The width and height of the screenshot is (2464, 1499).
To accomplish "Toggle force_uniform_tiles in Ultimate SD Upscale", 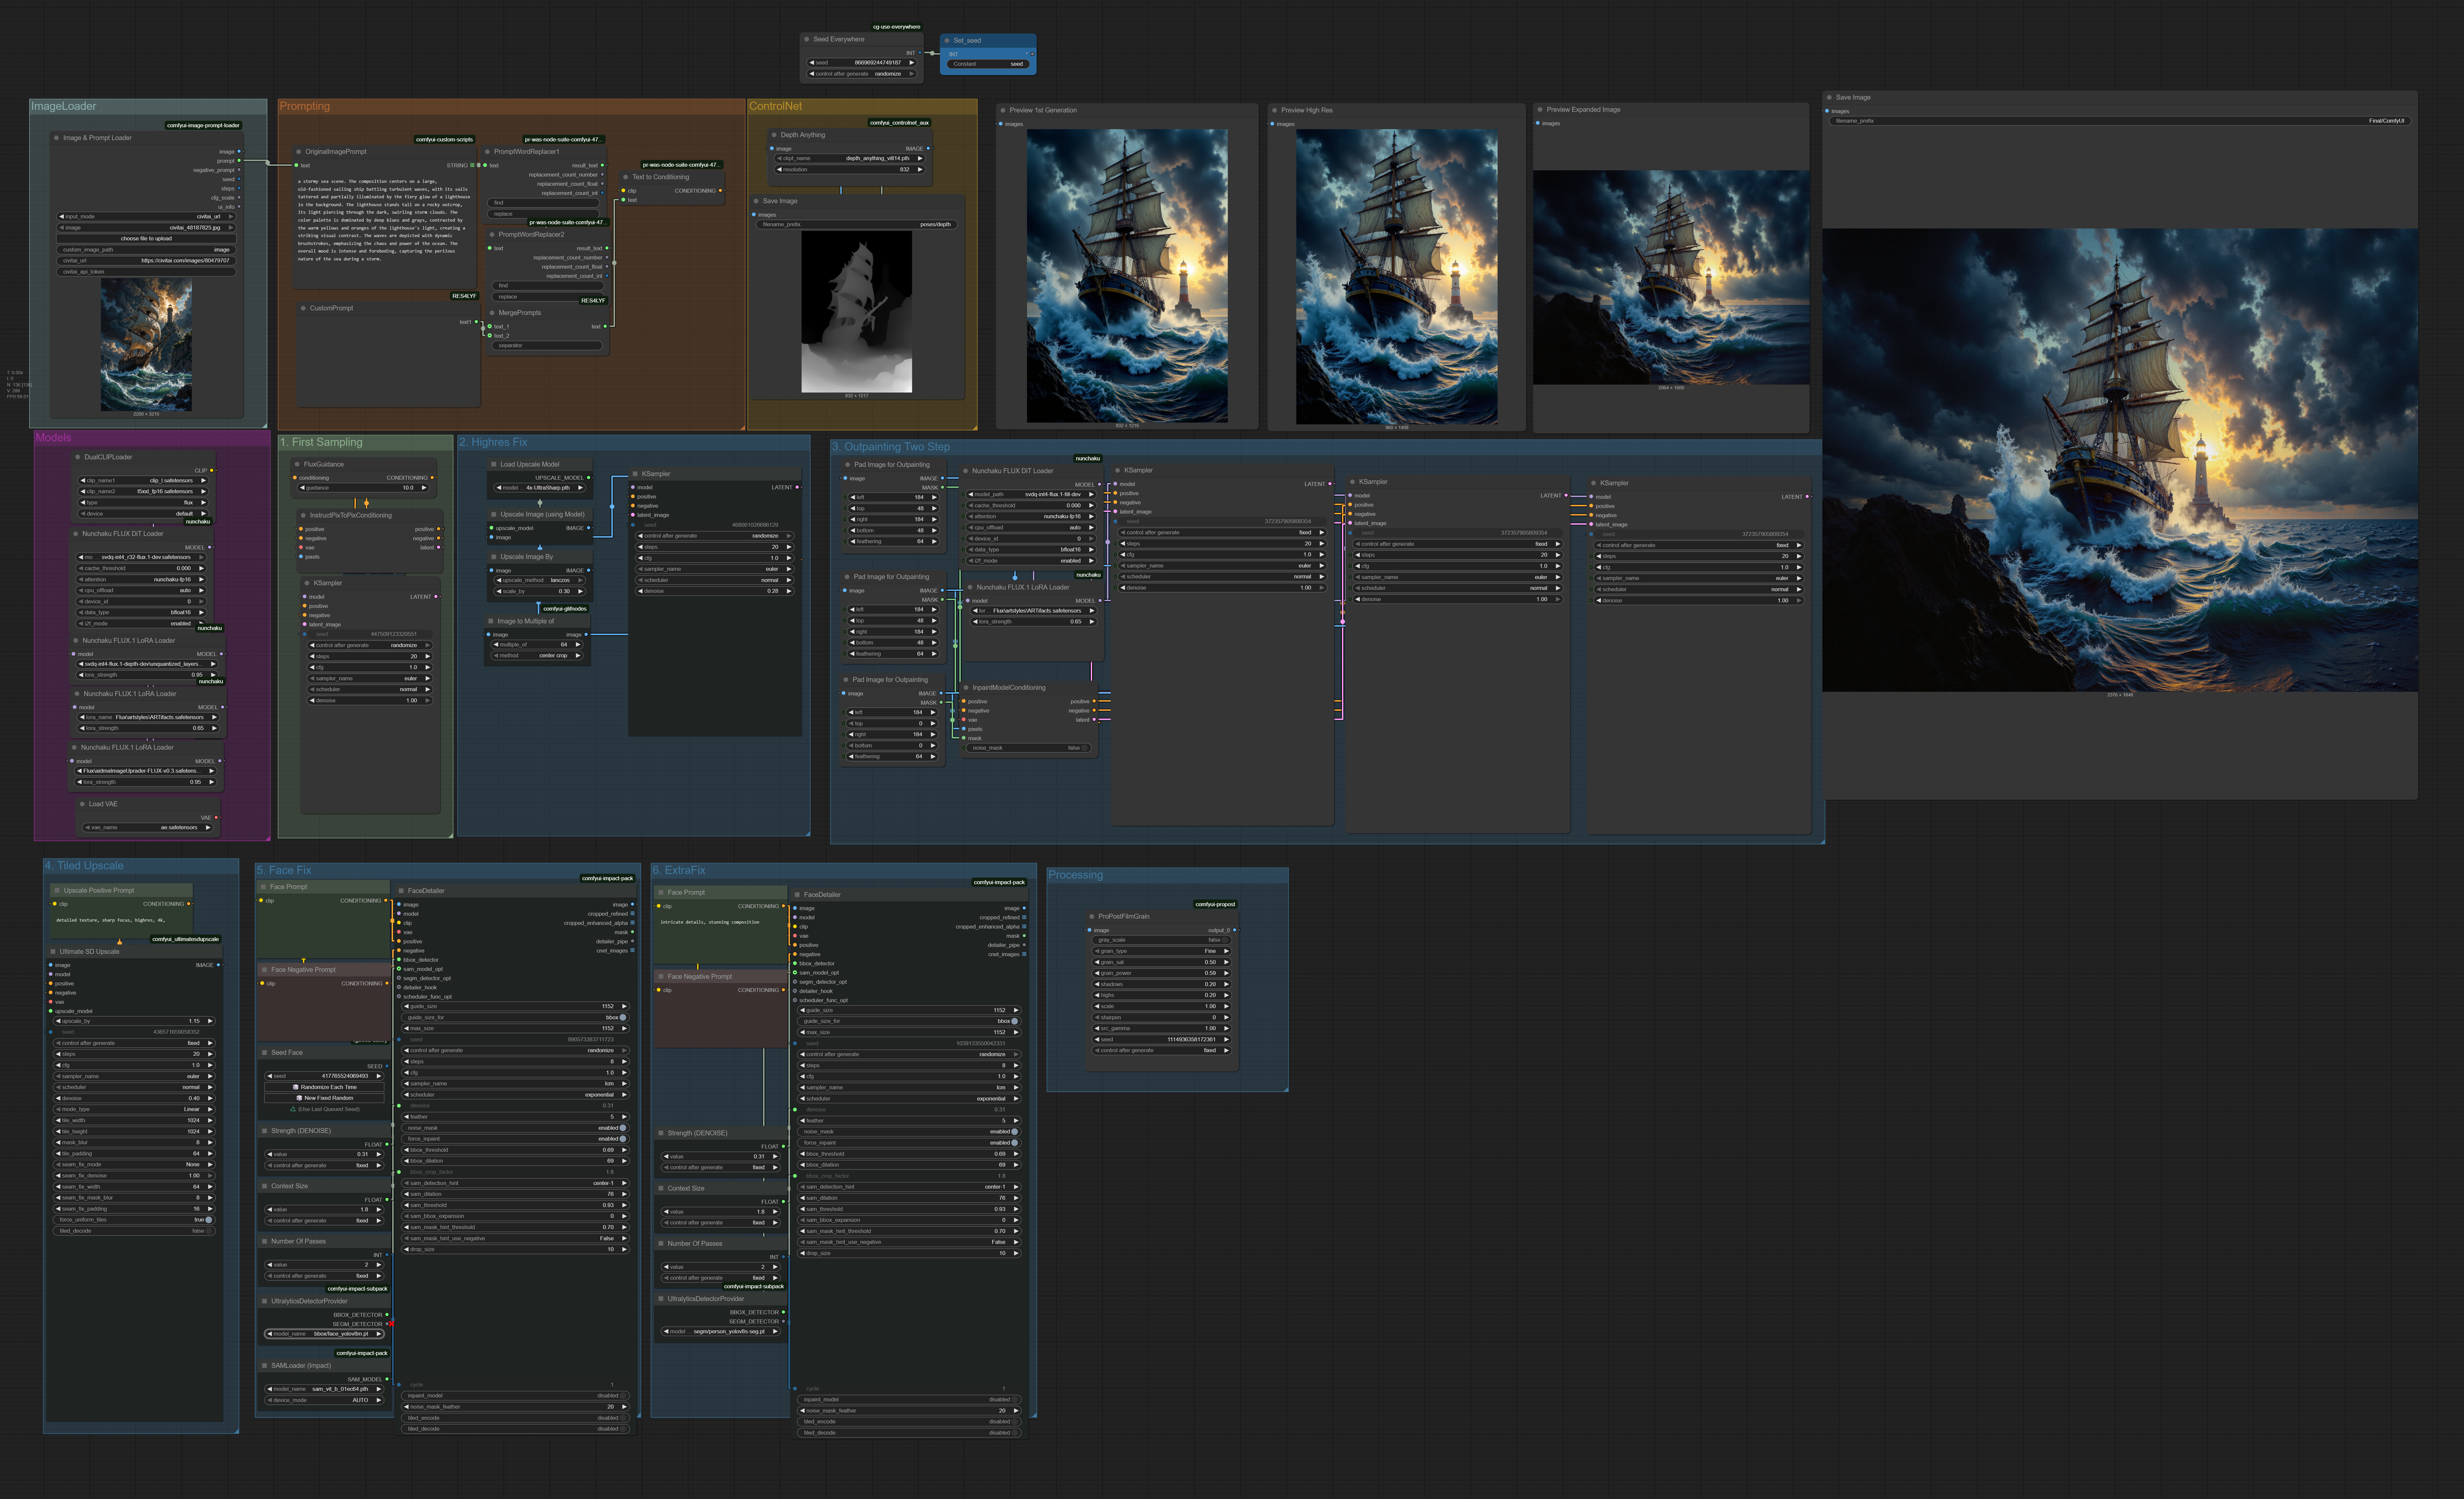I will coord(134,1220).
